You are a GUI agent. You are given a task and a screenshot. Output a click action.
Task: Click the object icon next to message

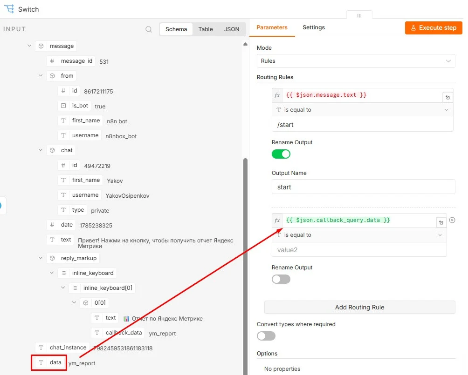click(41, 46)
